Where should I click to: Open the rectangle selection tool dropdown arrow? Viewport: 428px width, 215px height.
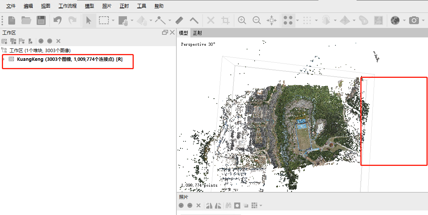(113, 20)
